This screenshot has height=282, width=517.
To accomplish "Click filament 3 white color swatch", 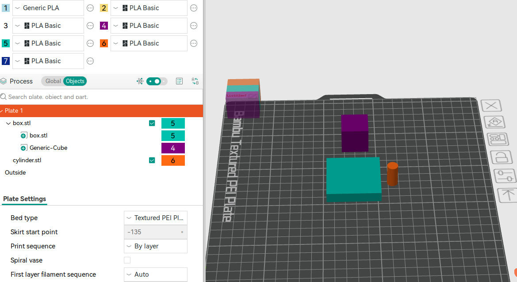I will [x=6, y=26].
